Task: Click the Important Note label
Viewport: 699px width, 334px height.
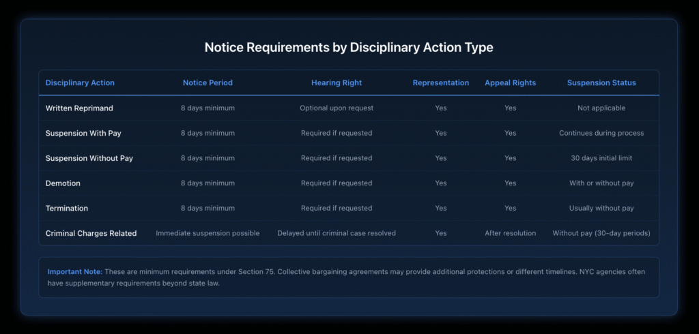Action: 75,272
